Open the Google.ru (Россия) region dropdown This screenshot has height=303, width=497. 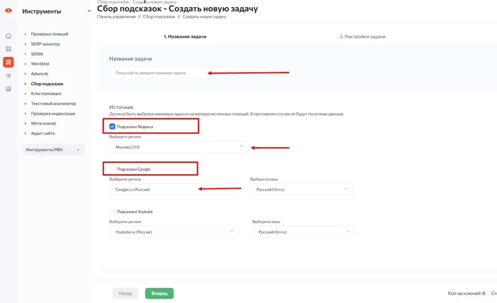click(x=172, y=189)
